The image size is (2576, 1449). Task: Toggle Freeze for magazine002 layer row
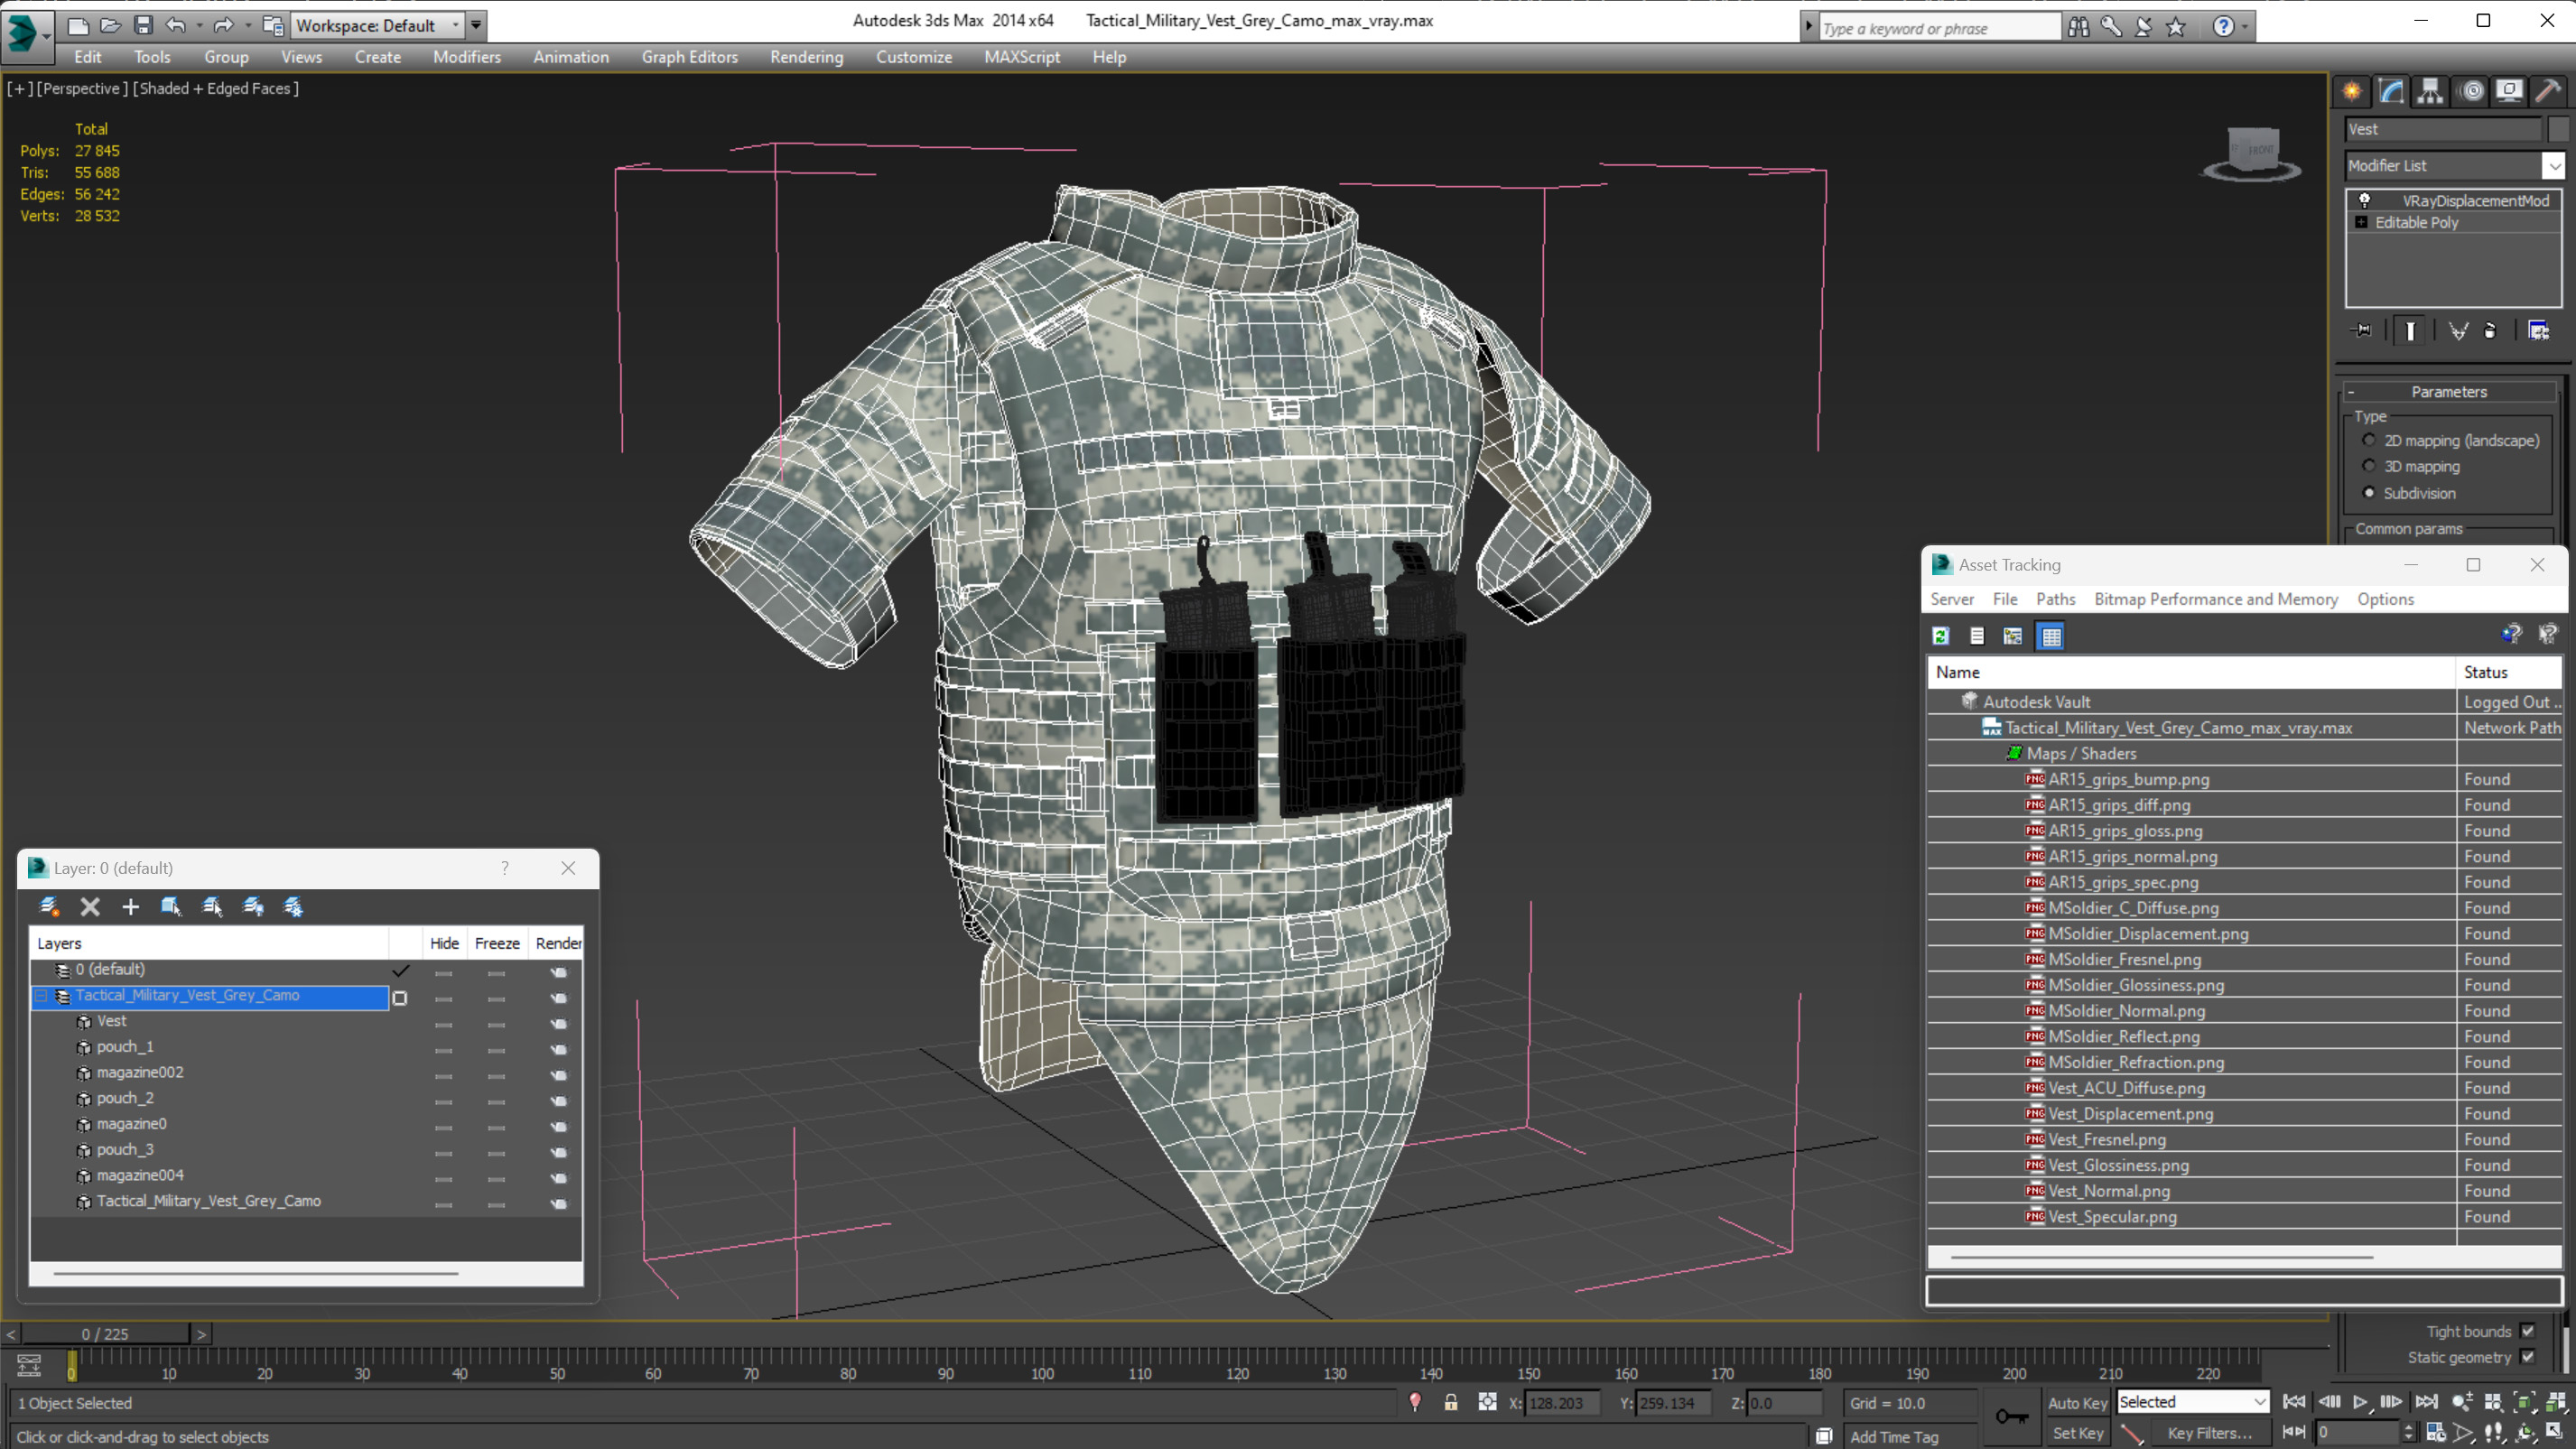pos(496,1076)
